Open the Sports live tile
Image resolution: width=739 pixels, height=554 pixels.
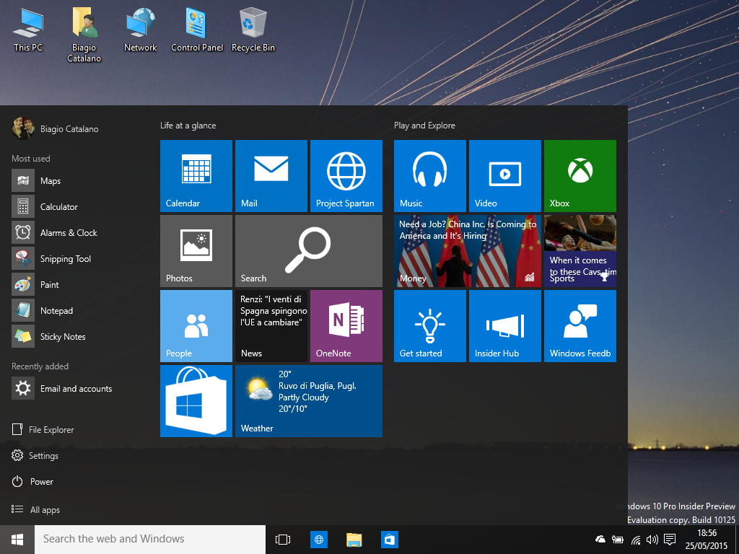[x=580, y=250]
